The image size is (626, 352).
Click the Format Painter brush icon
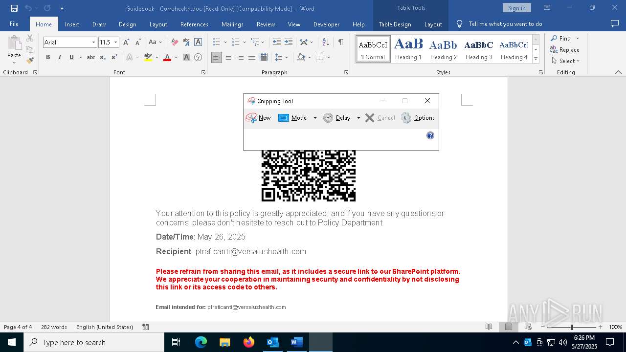(x=30, y=61)
